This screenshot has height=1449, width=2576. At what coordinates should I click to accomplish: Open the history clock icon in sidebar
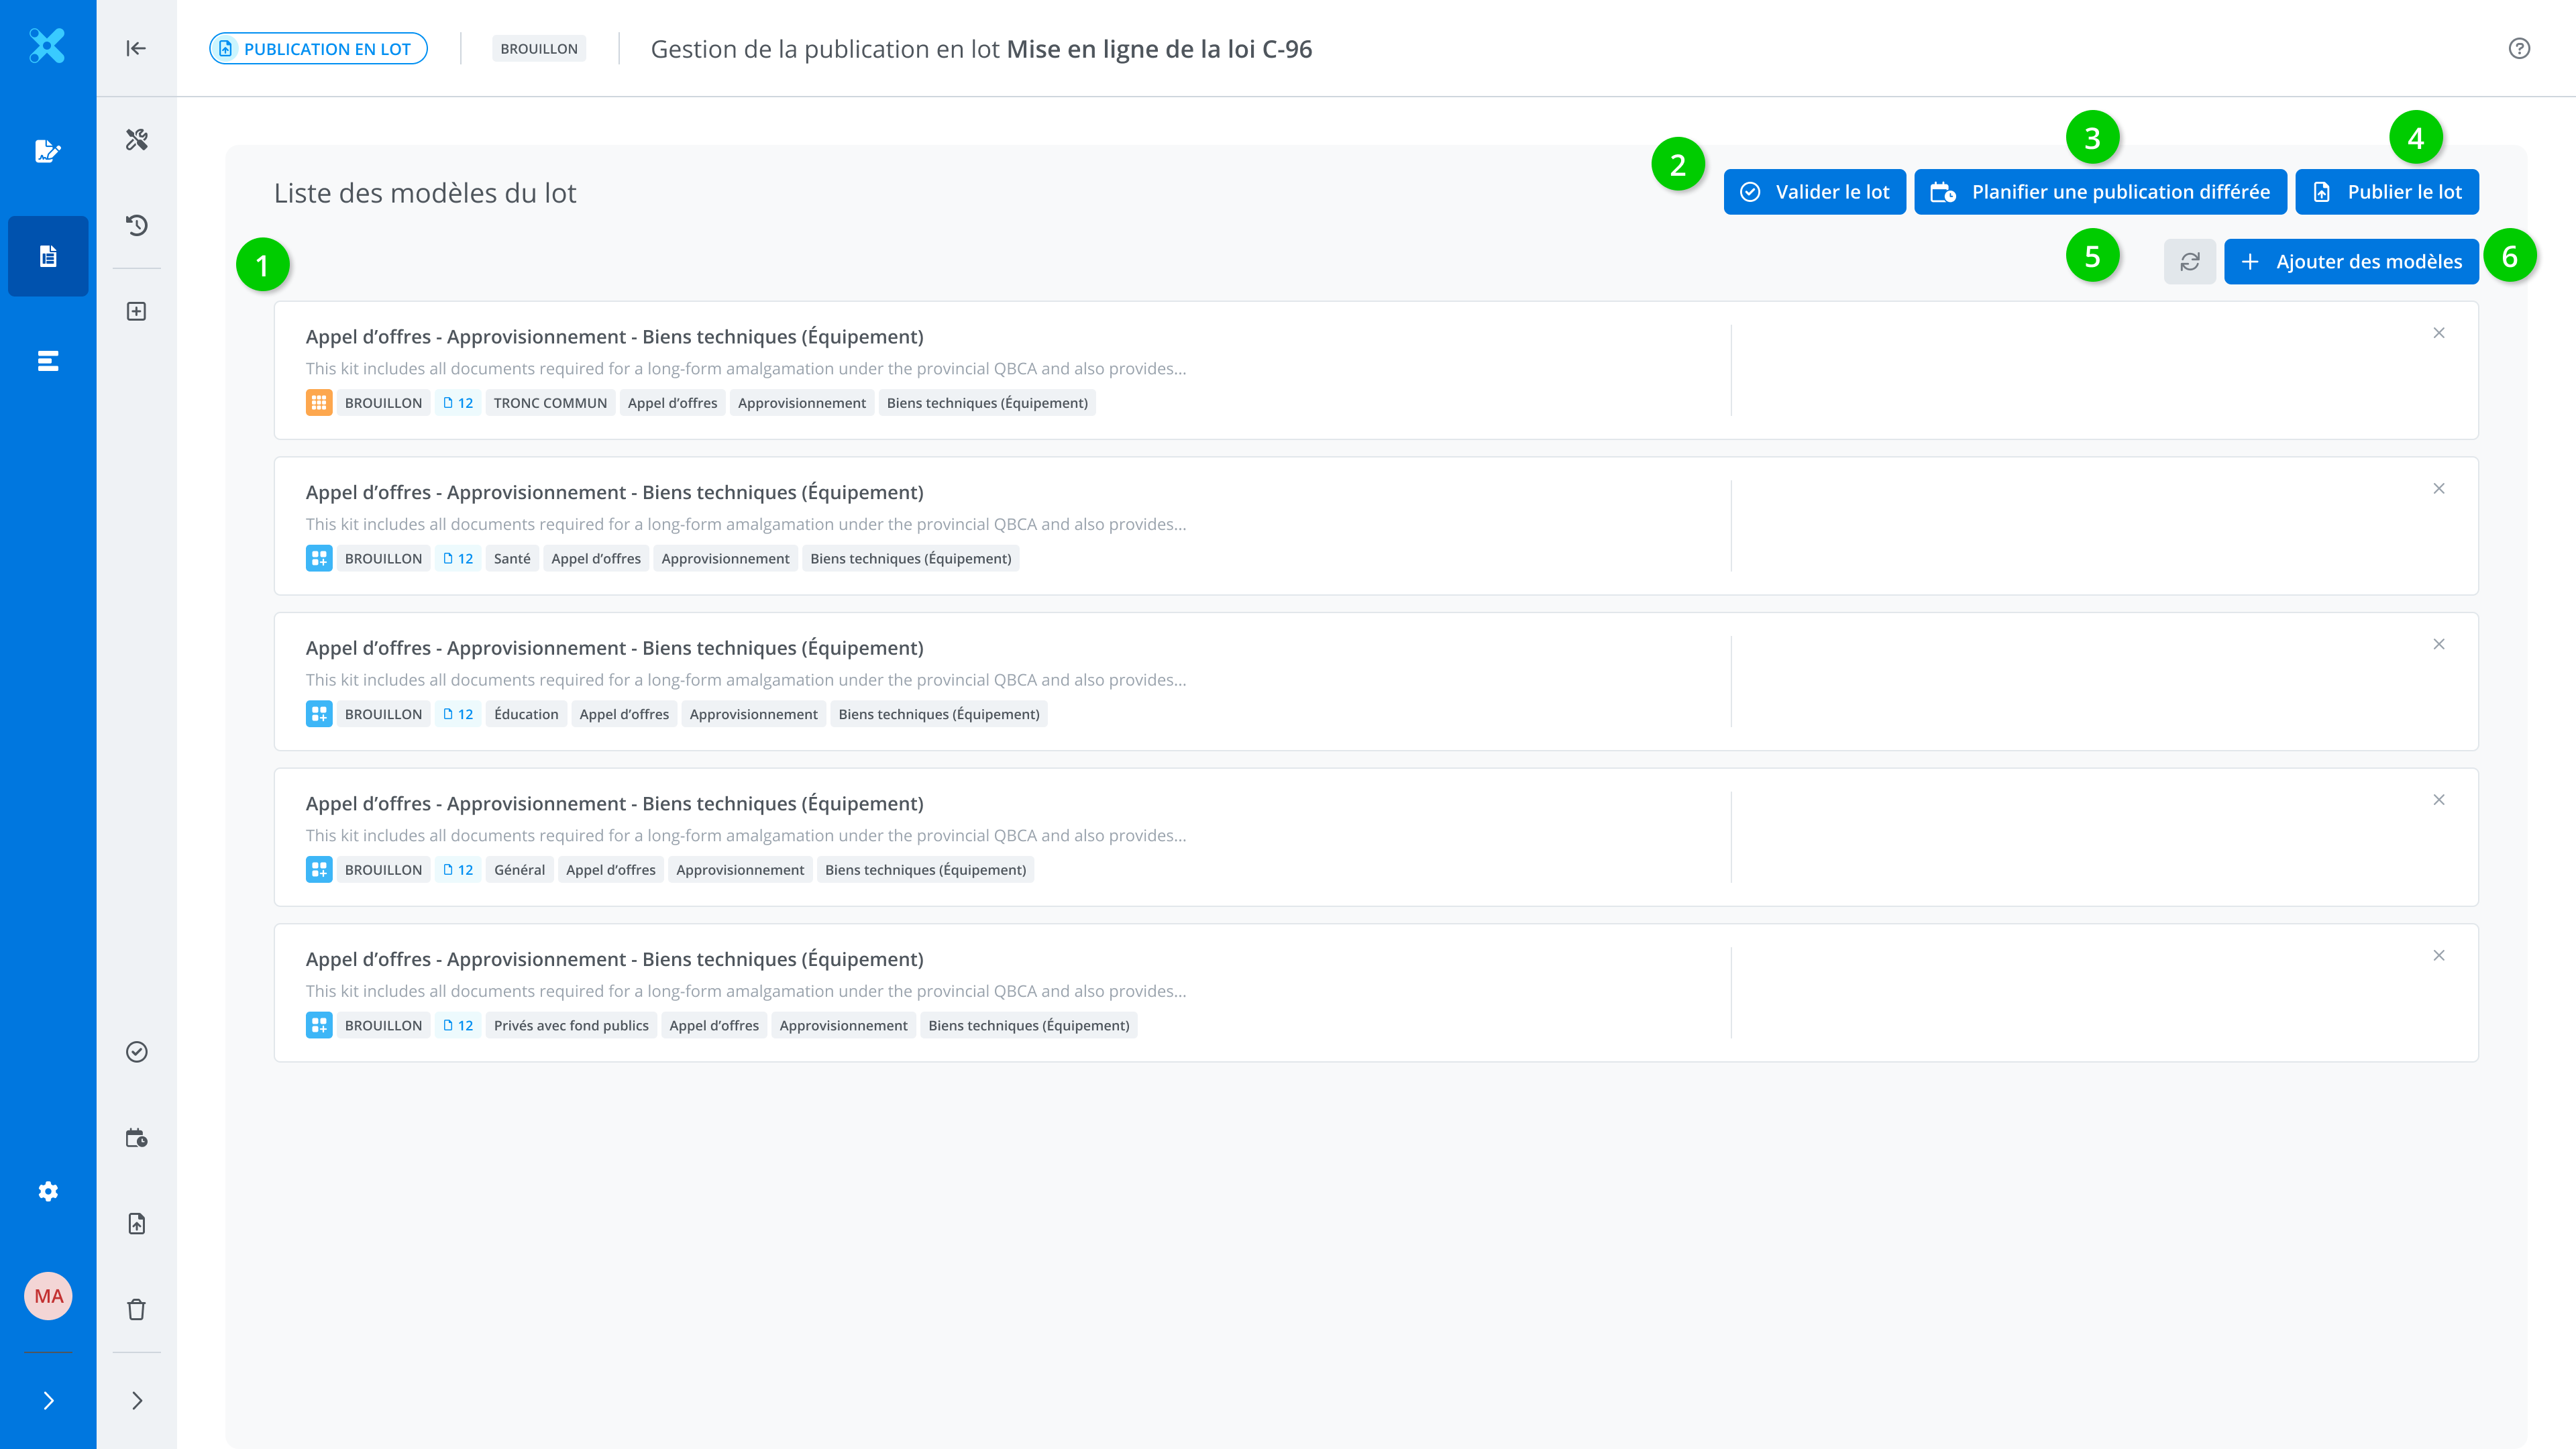pos(137,225)
